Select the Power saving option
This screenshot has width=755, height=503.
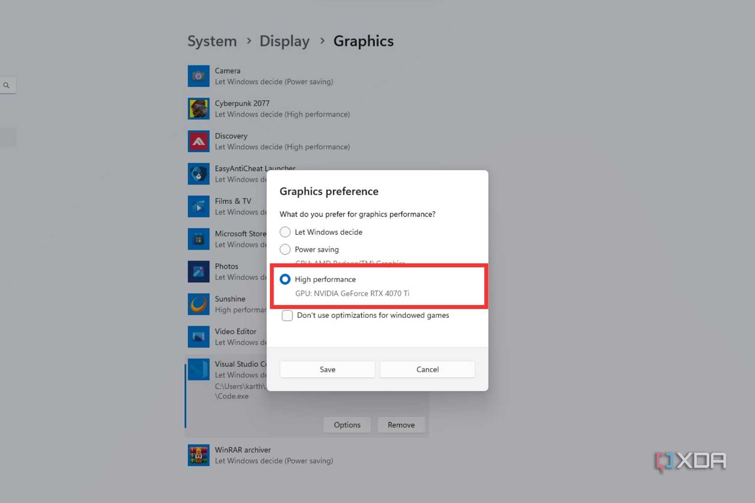(285, 249)
